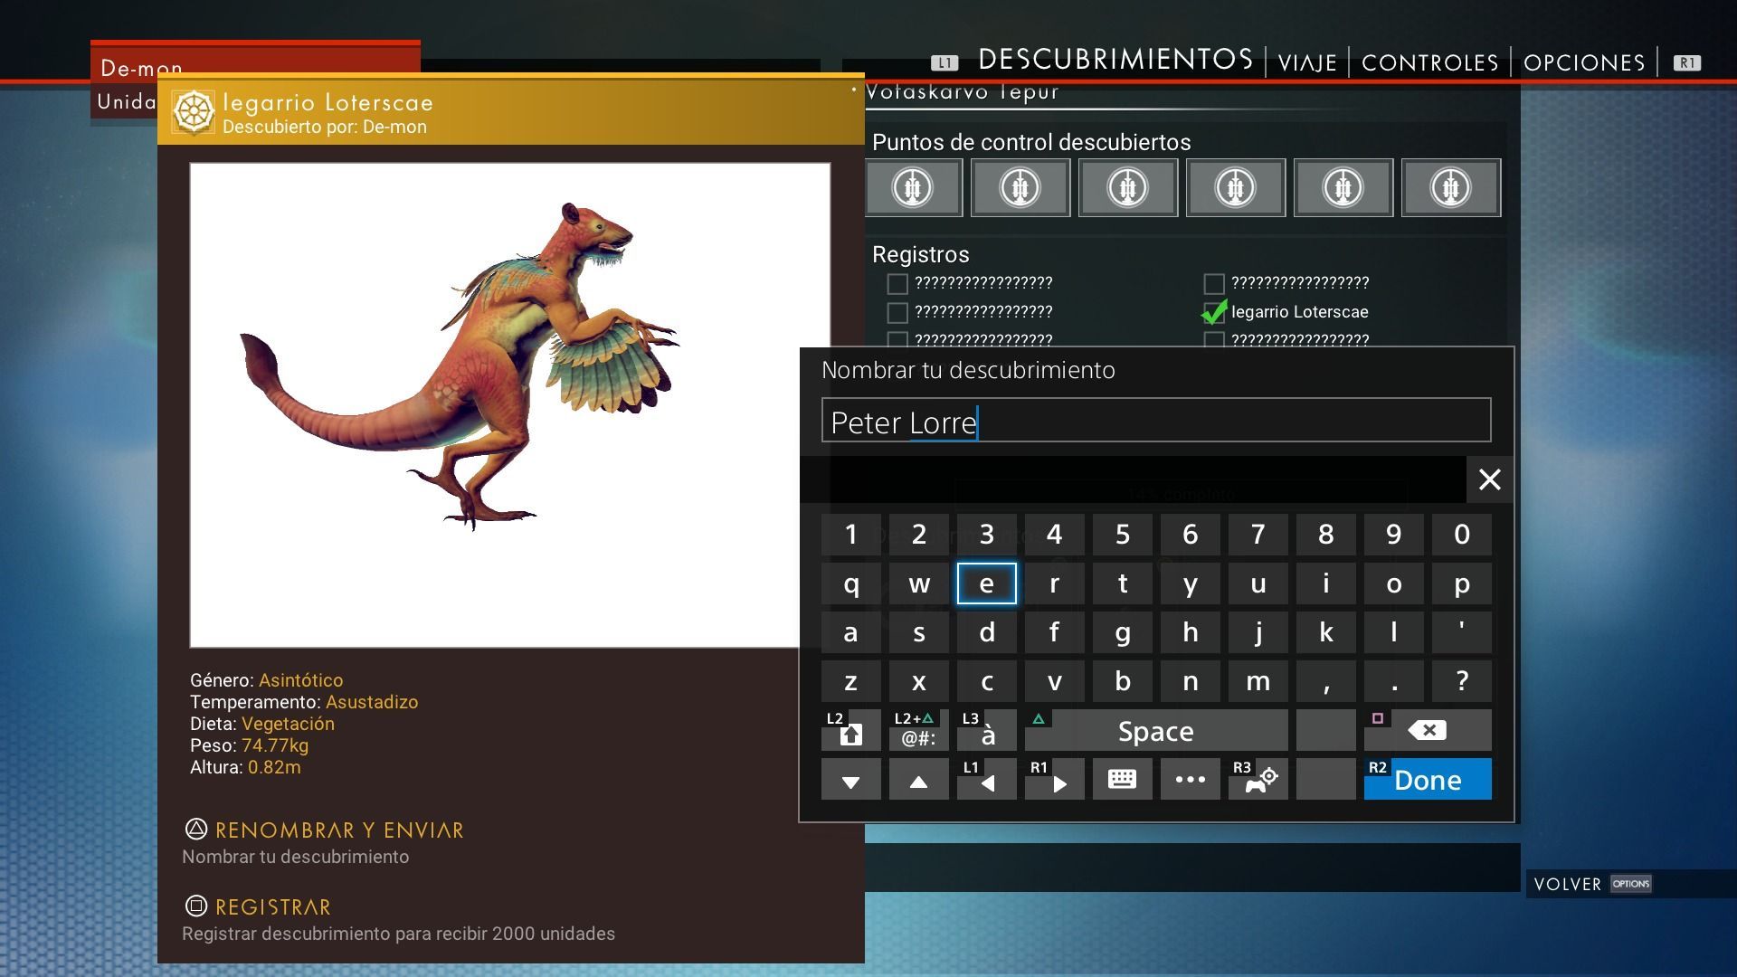
Task: Move cursor right with arrow key
Action: [x=1054, y=780]
